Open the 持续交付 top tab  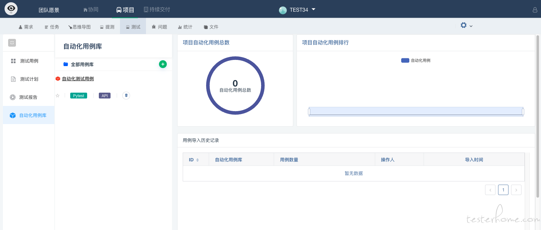pos(157,10)
